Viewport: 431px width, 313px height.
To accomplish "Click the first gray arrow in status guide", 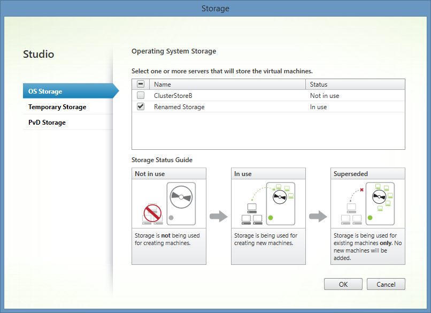I will [218, 216].
